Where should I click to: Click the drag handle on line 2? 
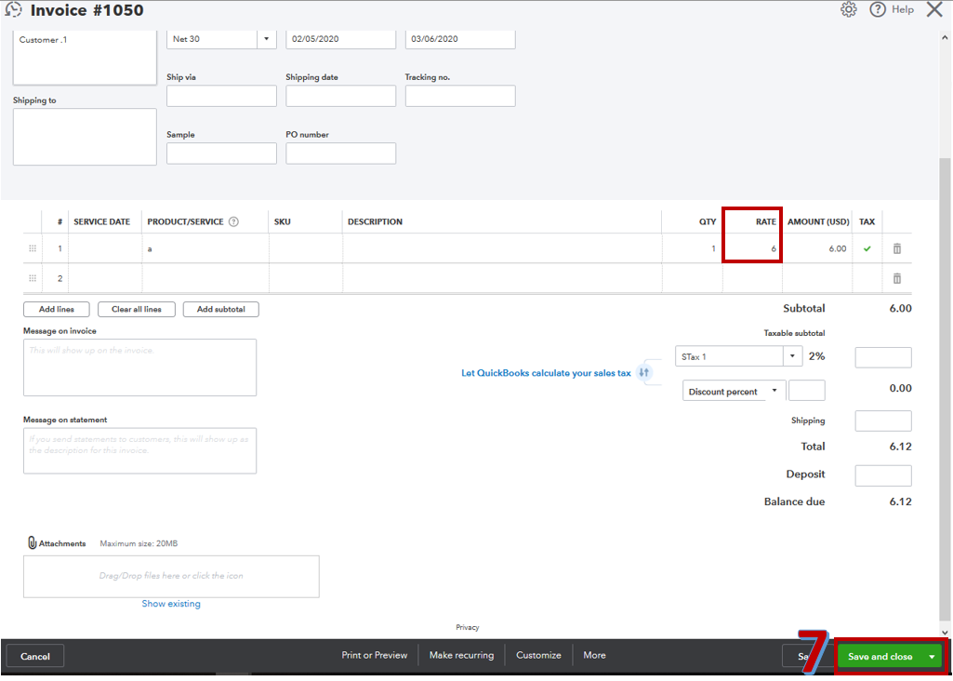[33, 277]
